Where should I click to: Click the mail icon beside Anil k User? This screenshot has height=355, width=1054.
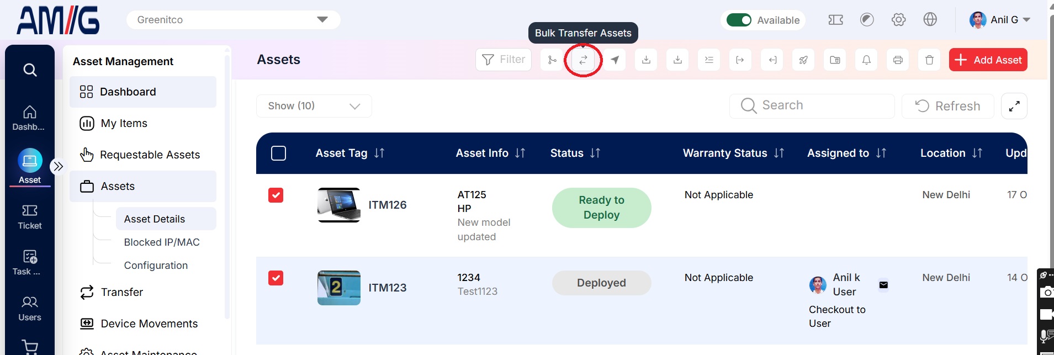[883, 285]
